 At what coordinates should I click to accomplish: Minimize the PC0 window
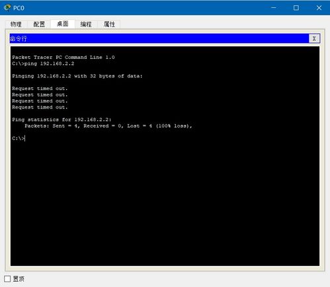pyautogui.click(x=273, y=8)
